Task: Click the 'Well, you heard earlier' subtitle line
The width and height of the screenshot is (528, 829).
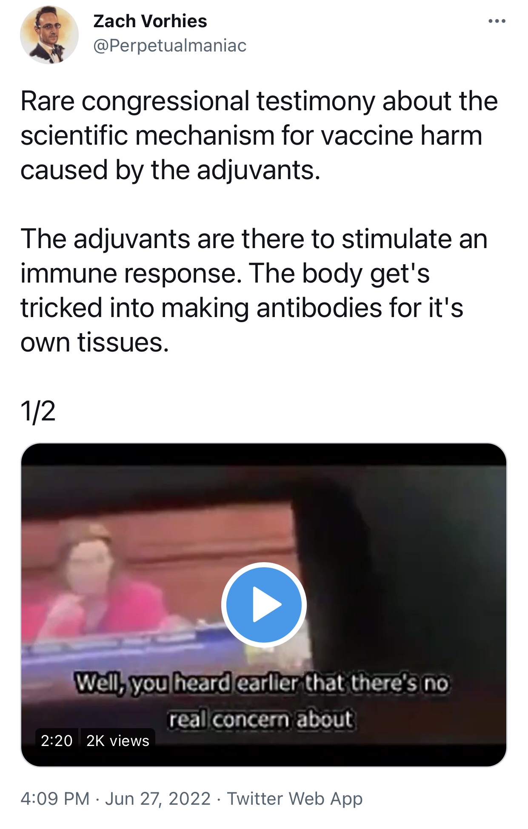Action: [262, 683]
